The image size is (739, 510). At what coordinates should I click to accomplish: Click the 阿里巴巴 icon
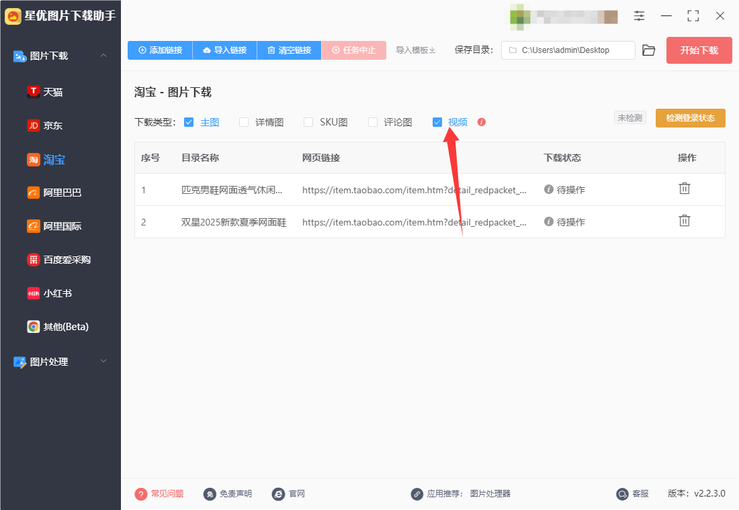(x=33, y=193)
